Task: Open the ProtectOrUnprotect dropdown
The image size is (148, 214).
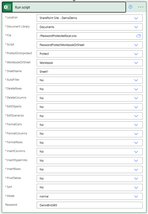Action: click(x=89, y=54)
